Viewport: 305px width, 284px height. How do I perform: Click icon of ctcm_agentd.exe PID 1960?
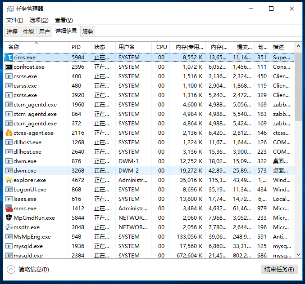[x=9, y=105]
